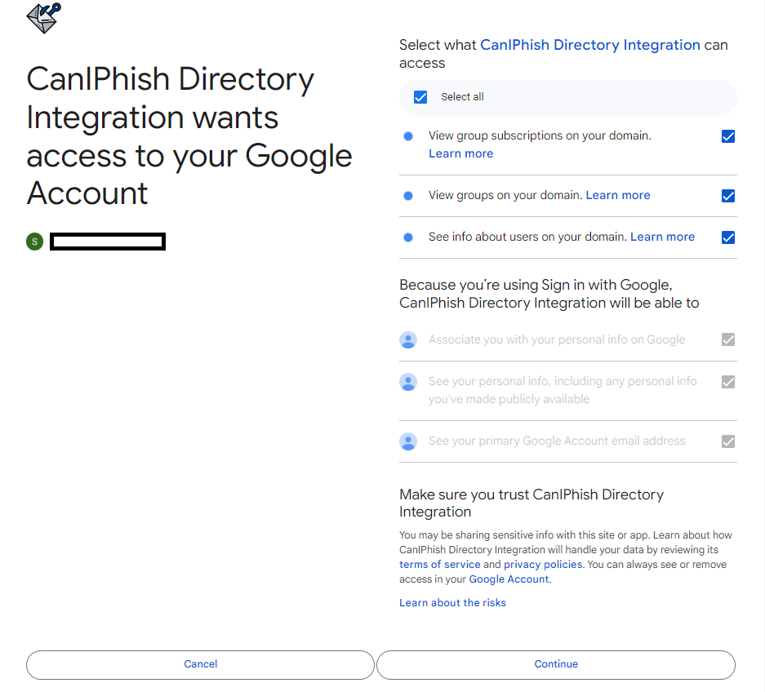Uncheck View group subscriptions permission checkbox
Image resolution: width=765 pixels, height=692 pixels.
point(728,136)
